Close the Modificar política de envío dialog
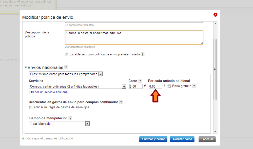 coord(215,15)
